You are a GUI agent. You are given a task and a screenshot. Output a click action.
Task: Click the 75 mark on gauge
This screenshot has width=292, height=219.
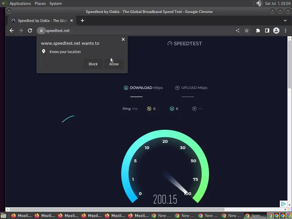coord(195,179)
